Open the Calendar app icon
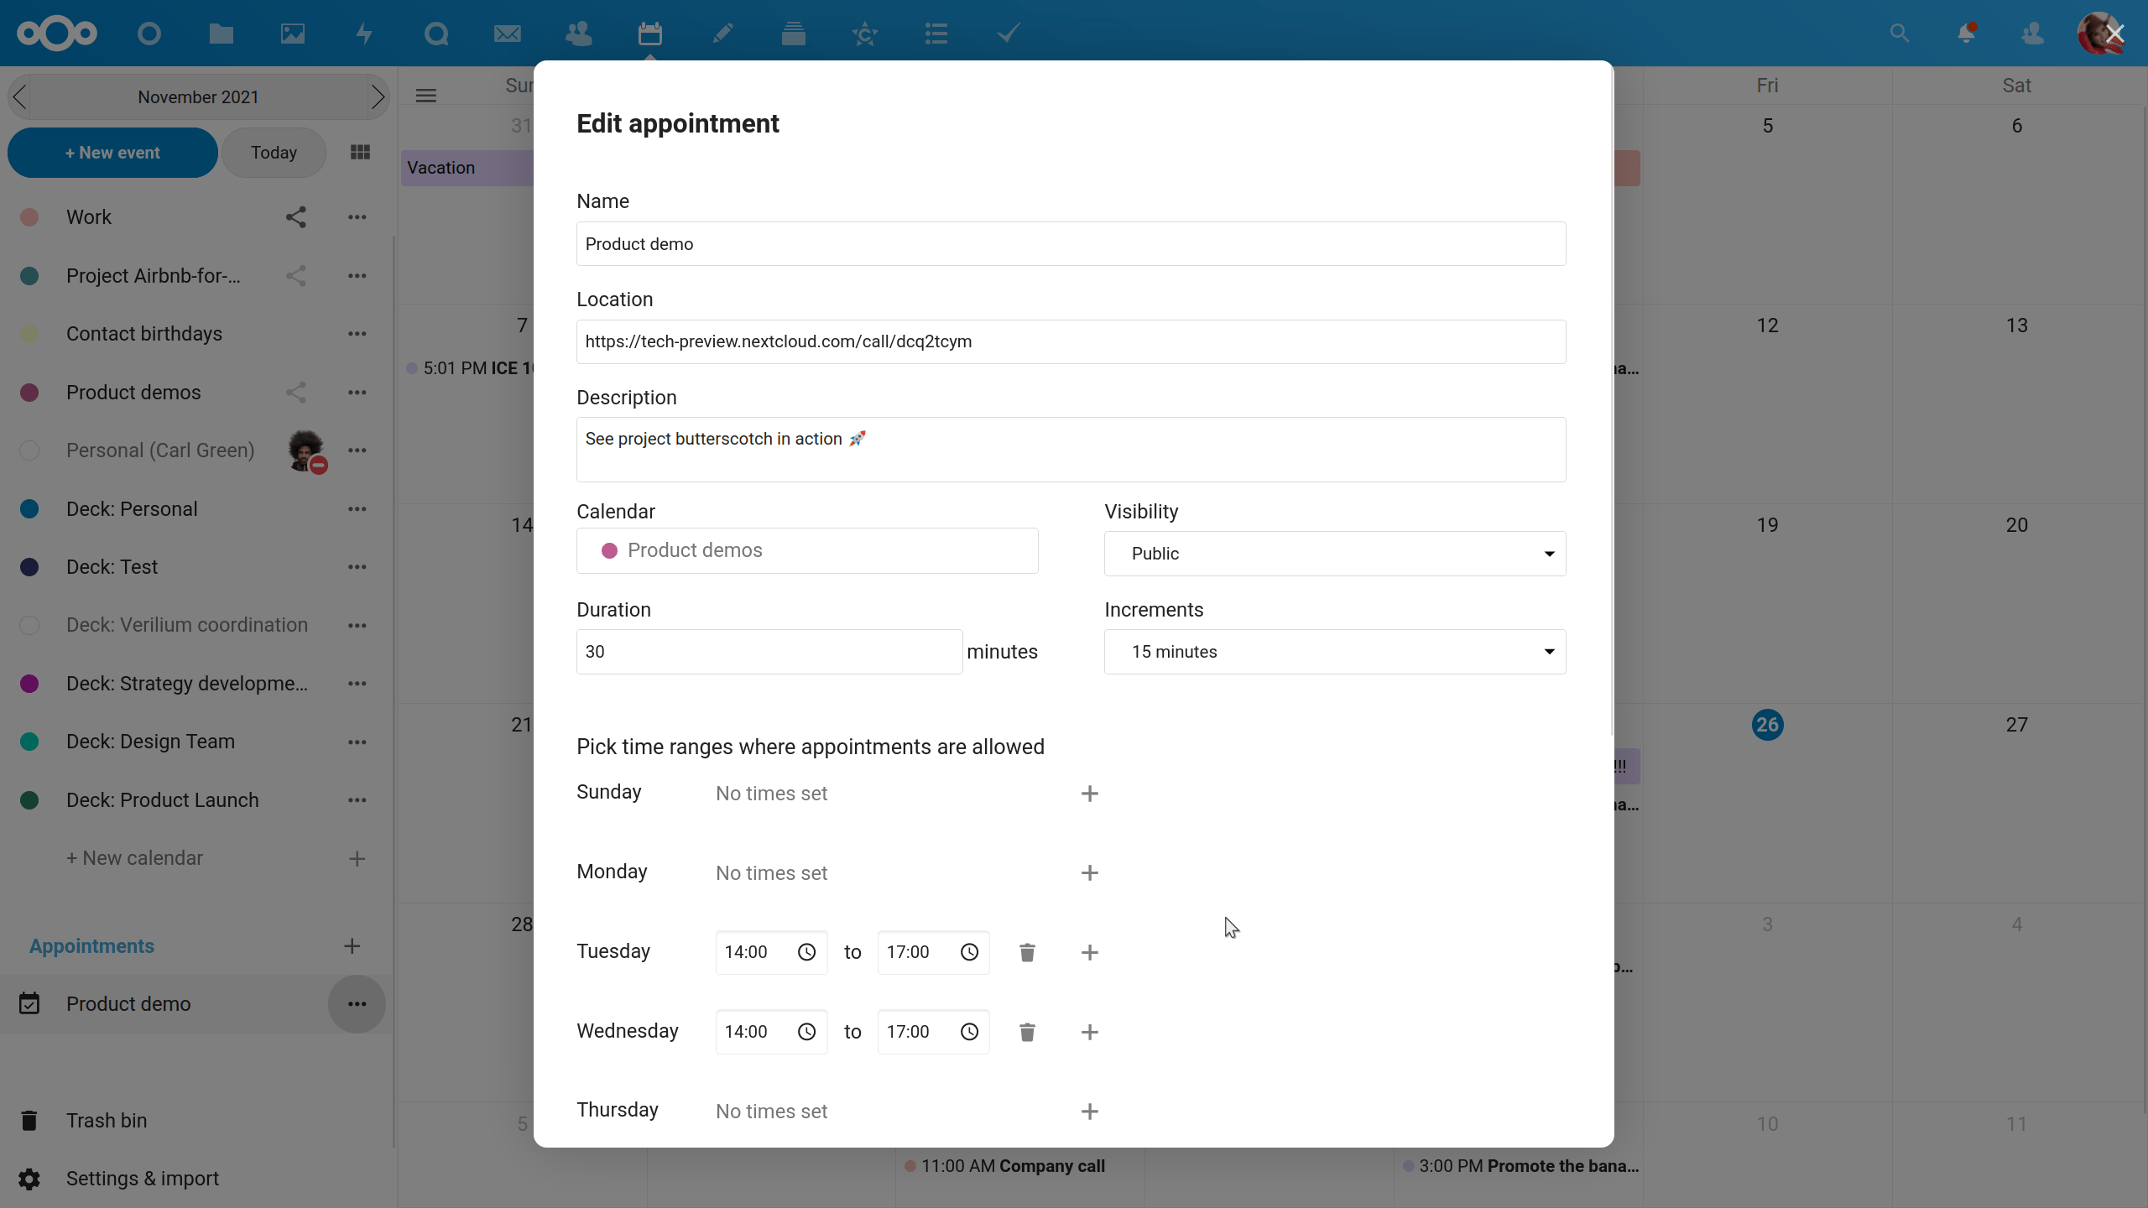2148x1208 pixels. (650, 34)
